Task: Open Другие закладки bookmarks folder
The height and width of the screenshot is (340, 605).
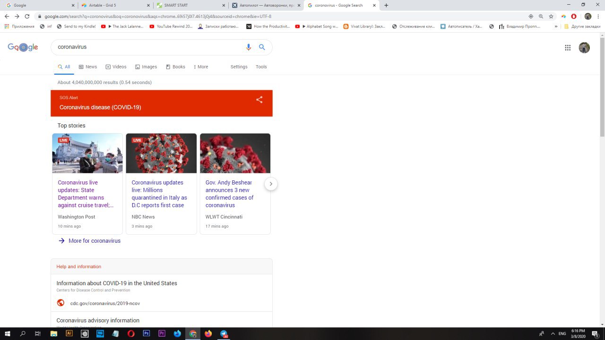Action: (x=582, y=26)
